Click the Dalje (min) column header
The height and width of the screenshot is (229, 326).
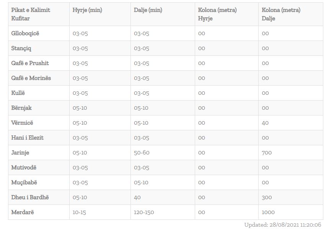click(x=148, y=10)
